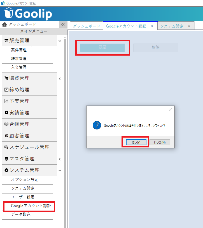Screen dimensions: 203x228
Task: Collapse the 販売管理 section chevron
Action: (x=60, y=41)
